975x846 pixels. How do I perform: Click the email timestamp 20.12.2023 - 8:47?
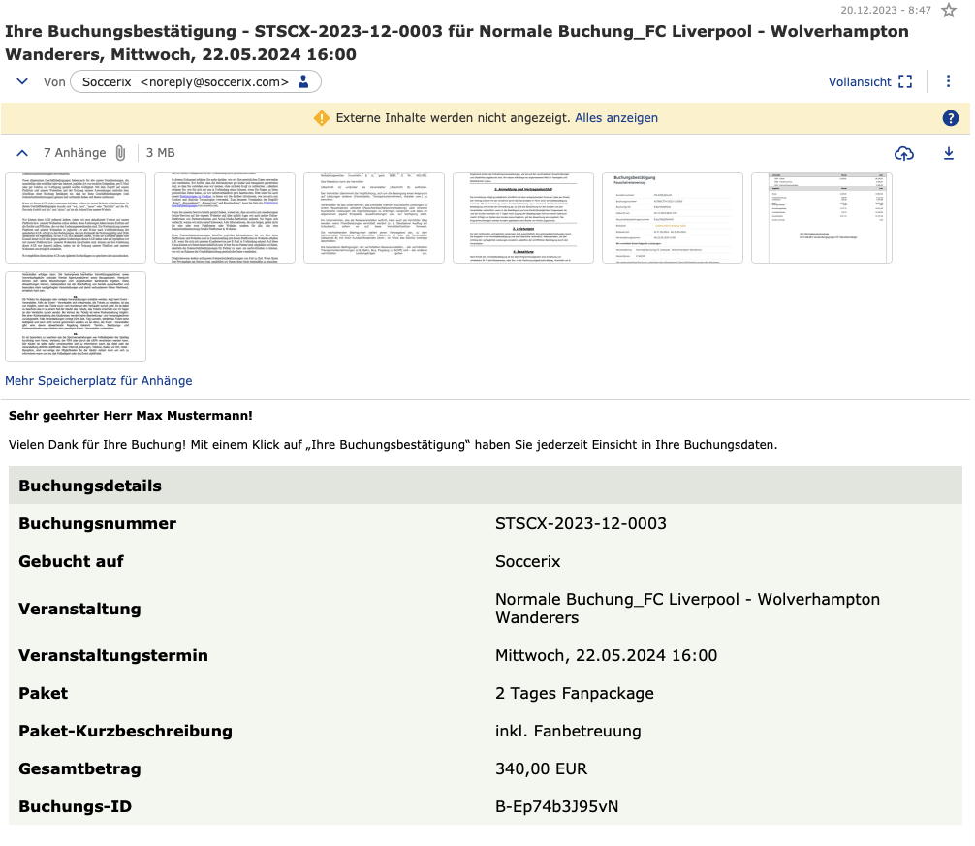coord(886,10)
